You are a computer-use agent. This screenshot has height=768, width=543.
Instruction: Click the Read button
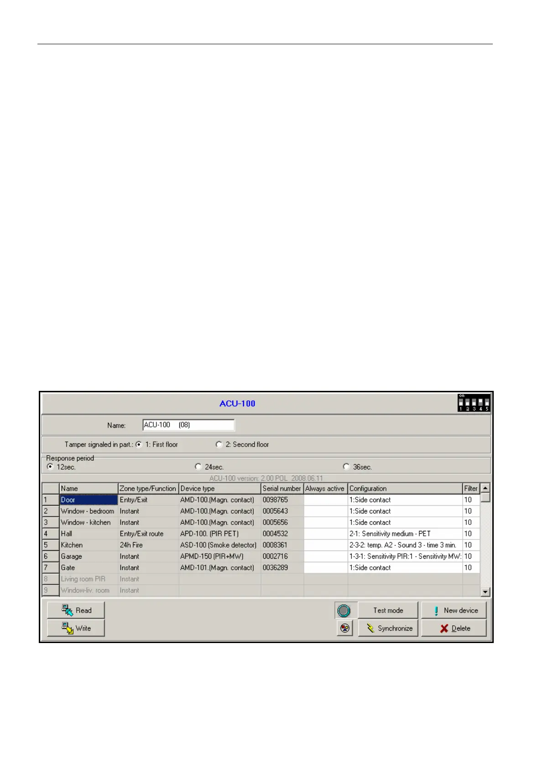pos(76,610)
